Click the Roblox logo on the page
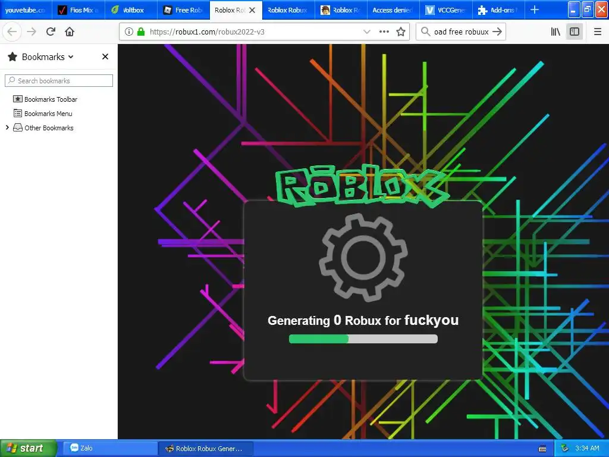 point(362,186)
